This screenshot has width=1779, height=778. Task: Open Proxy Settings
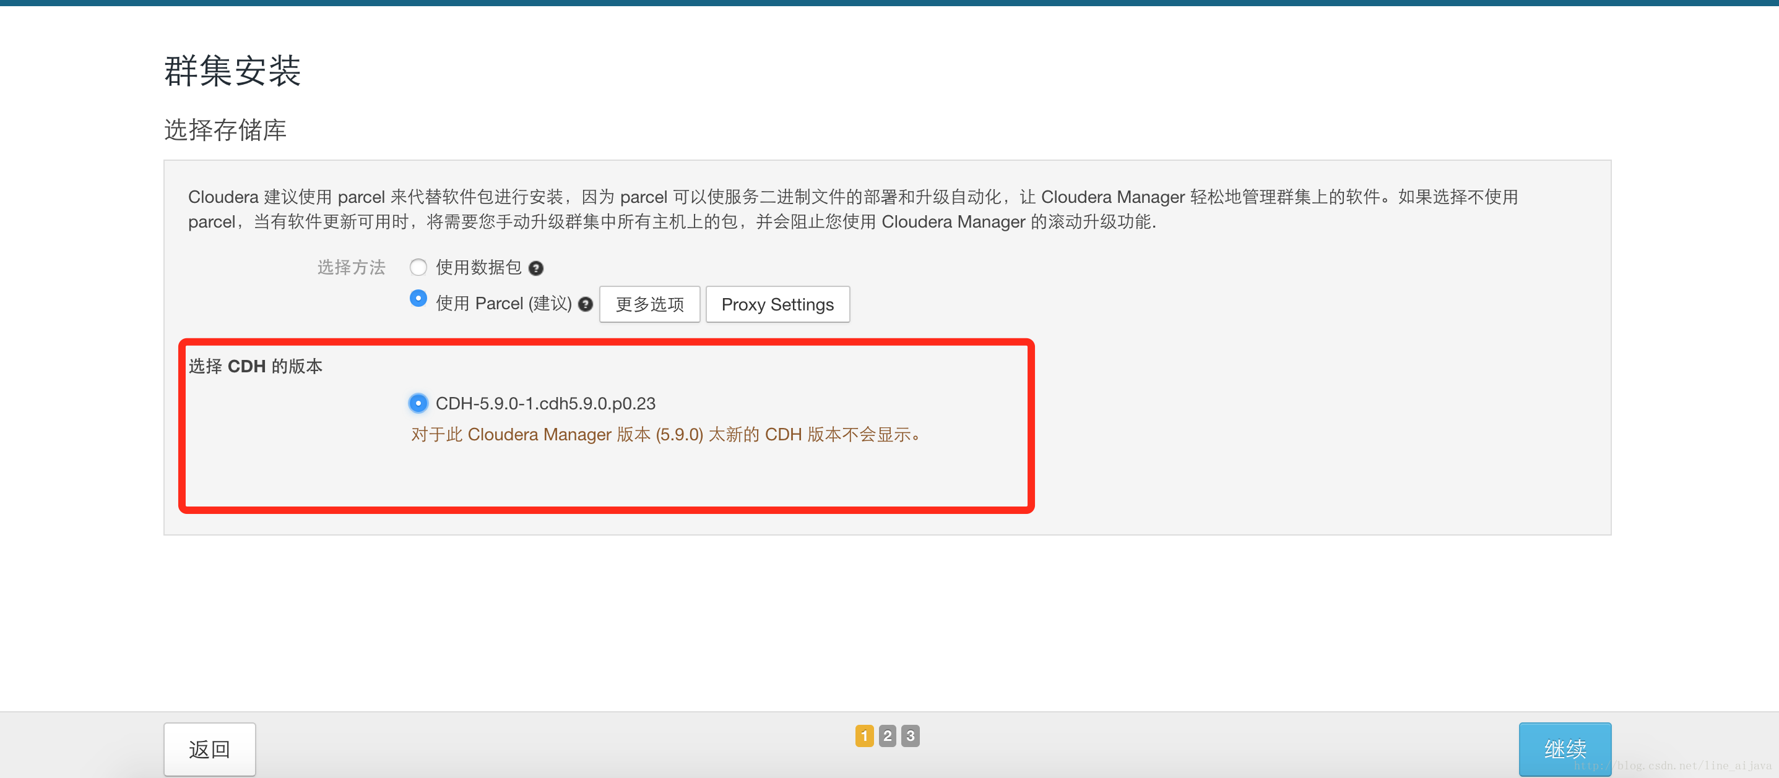pos(777,304)
